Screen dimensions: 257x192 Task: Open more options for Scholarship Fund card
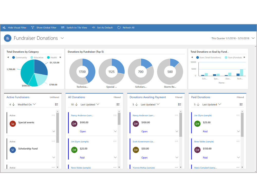point(53,141)
